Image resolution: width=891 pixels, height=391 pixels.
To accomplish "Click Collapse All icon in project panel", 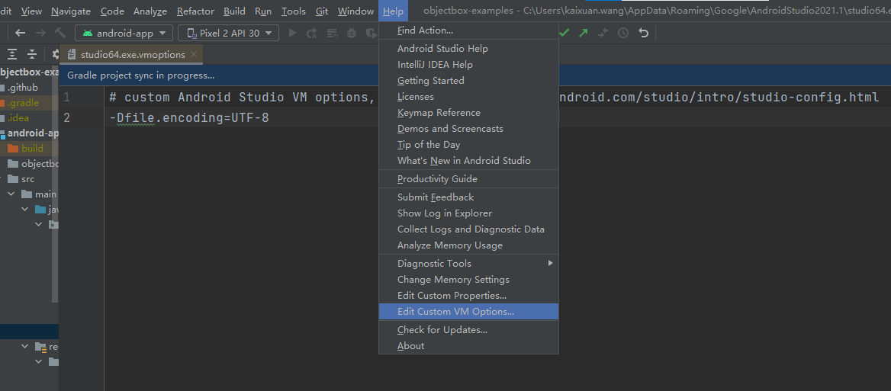I will click(32, 54).
